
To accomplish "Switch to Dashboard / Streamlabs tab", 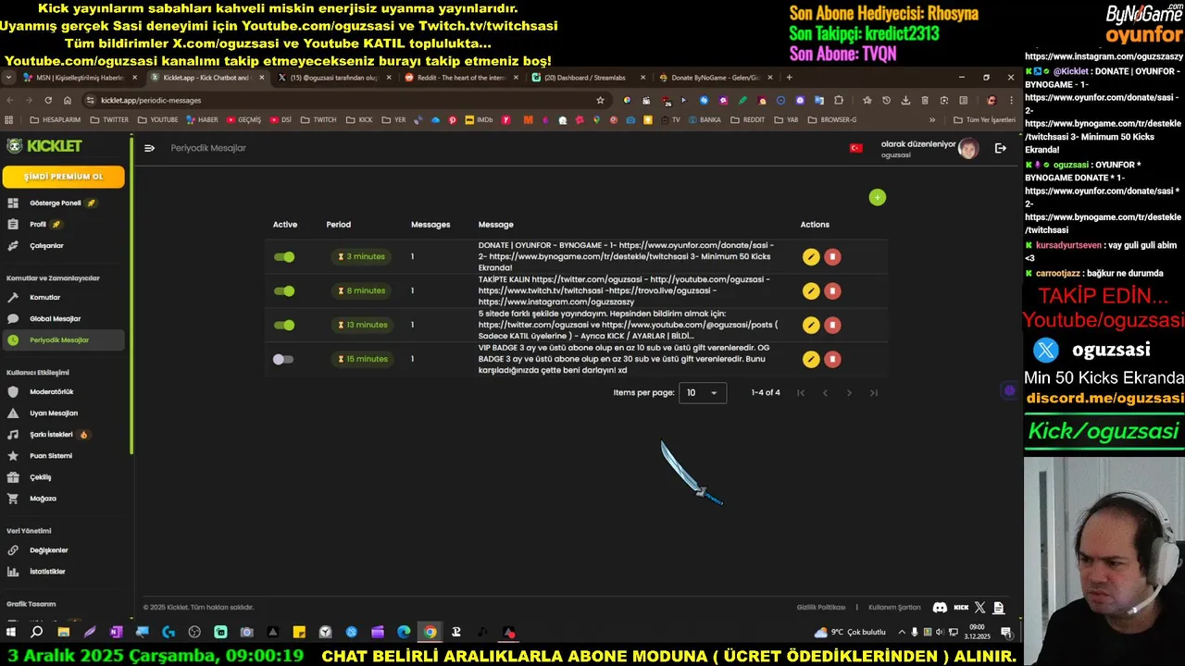I will [588, 78].
